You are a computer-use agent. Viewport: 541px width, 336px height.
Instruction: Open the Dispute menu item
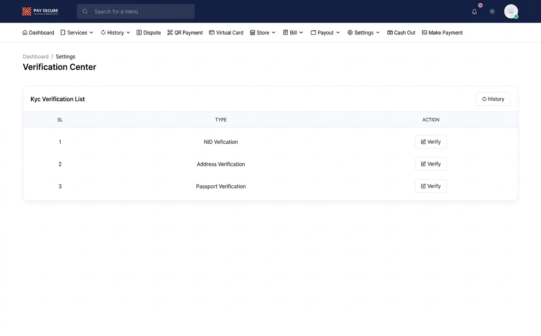pyautogui.click(x=149, y=33)
